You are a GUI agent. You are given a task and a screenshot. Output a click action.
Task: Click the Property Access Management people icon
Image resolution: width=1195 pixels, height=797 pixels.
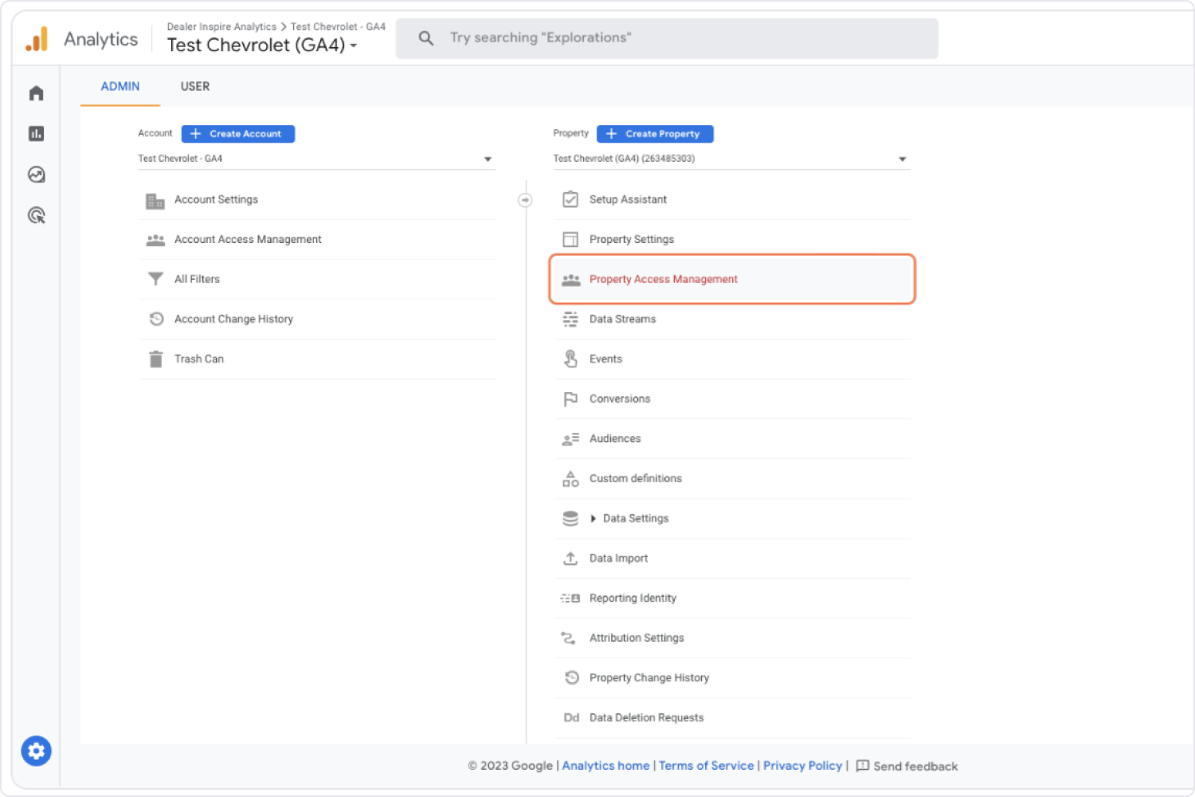coord(570,280)
